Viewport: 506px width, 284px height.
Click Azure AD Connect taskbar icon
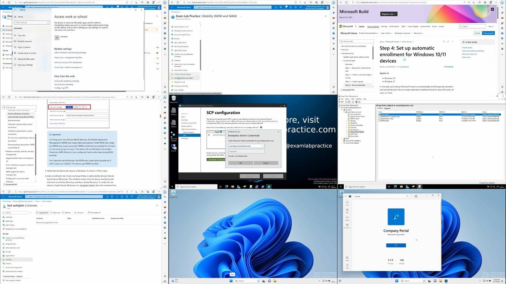pyautogui.click(x=269, y=187)
